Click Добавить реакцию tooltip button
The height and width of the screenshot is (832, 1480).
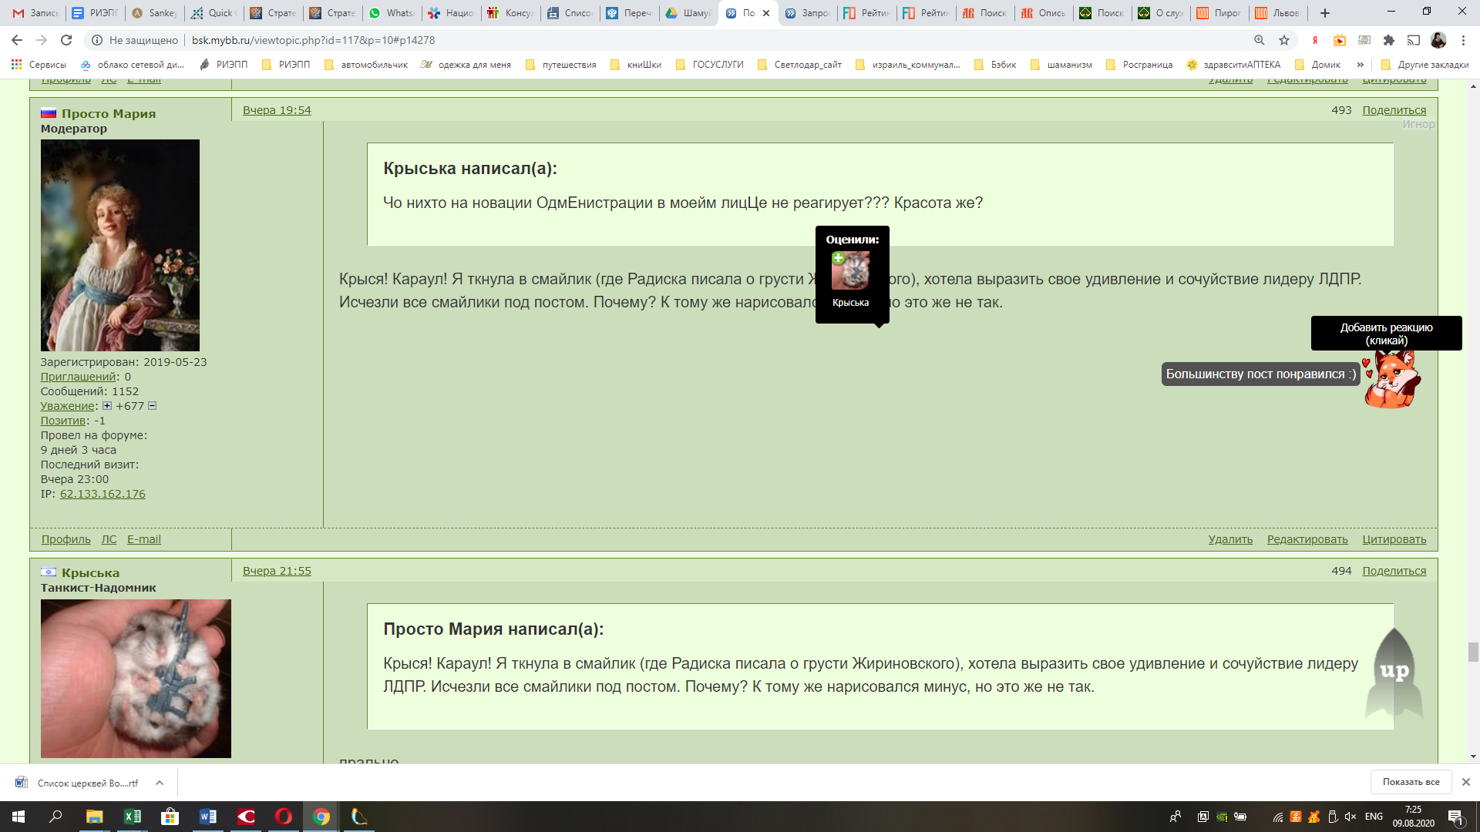coord(1386,334)
